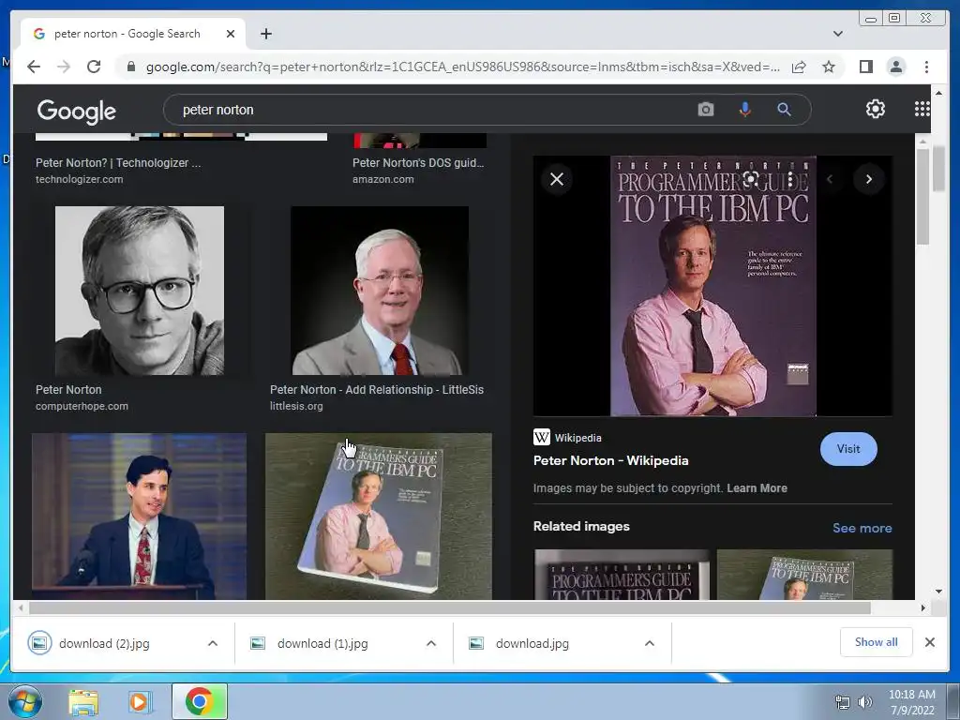Open network status tray icon
960x720 pixels.
click(843, 702)
